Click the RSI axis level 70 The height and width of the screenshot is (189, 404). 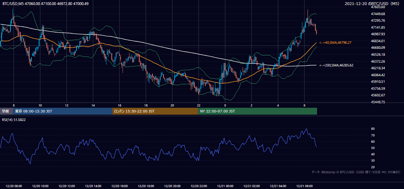pyautogui.click(x=373, y=135)
